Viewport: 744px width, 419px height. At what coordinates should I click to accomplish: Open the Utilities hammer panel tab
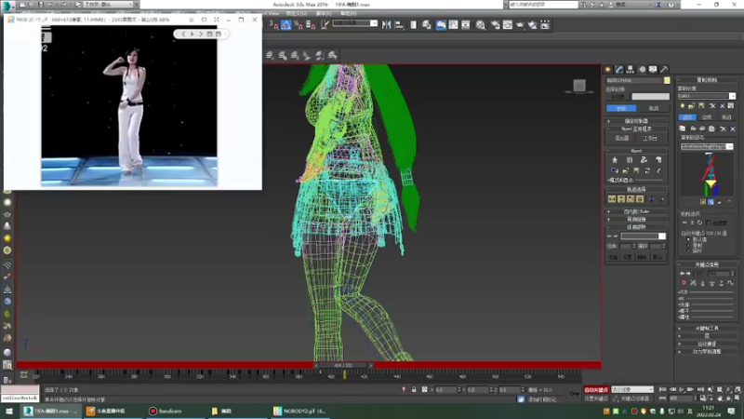coord(664,69)
